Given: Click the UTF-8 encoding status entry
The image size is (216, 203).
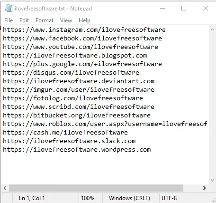Looking at the screenshot, I should tap(169, 198).
